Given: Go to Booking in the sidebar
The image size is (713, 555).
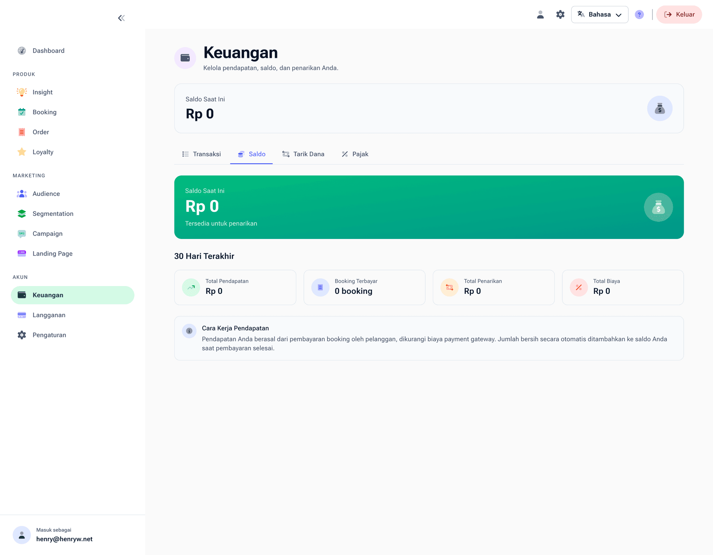Looking at the screenshot, I should click(44, 112).
